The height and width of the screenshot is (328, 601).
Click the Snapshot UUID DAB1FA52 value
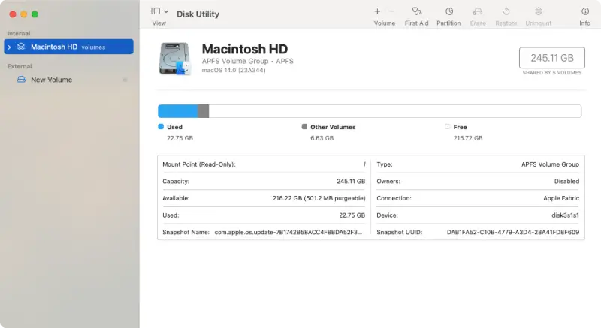(x=513, y=232)
